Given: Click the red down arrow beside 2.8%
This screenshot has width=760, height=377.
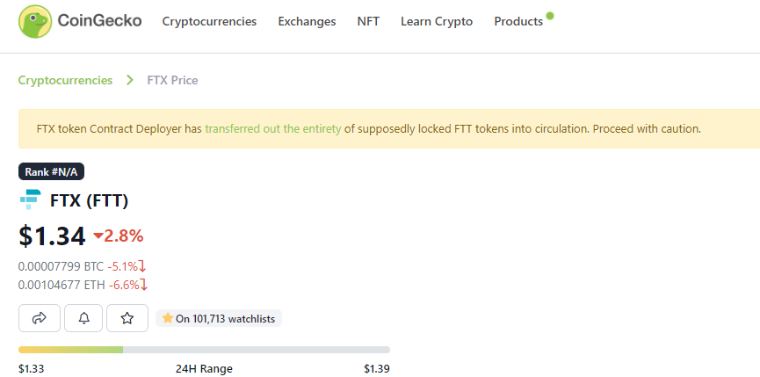Looking at the screenshot, I should [x=98, y=236].
